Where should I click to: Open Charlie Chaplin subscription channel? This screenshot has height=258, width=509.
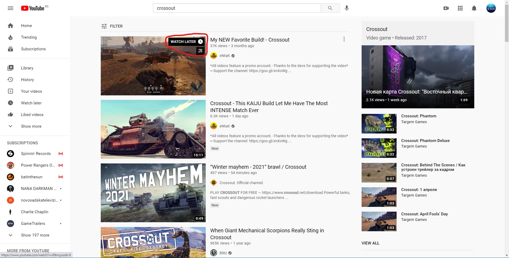[35, 212]
